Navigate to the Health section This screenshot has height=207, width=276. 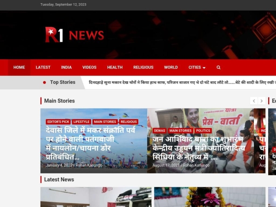[115, 67]
